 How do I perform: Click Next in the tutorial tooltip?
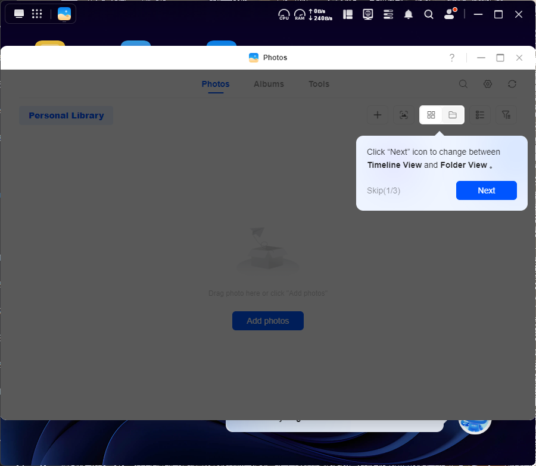486,190
